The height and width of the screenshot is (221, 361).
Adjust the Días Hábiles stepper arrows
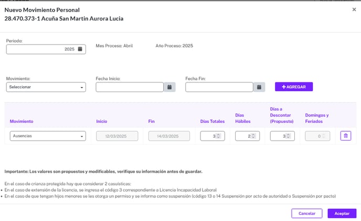(x=253, y=136)
